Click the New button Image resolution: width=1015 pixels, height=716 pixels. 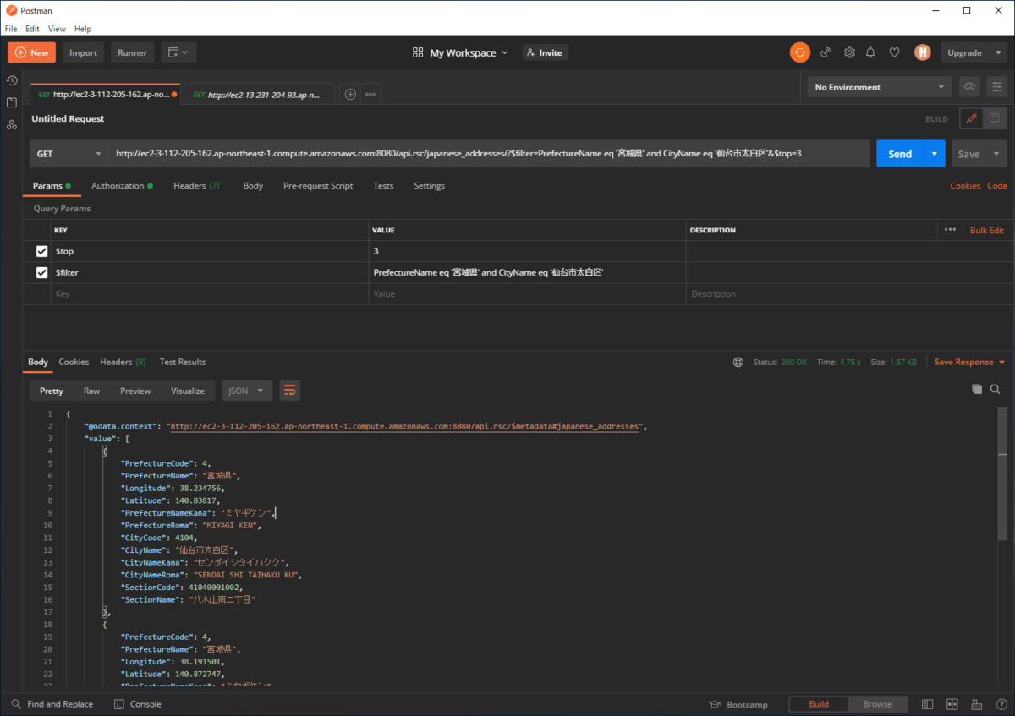point(31,52)
